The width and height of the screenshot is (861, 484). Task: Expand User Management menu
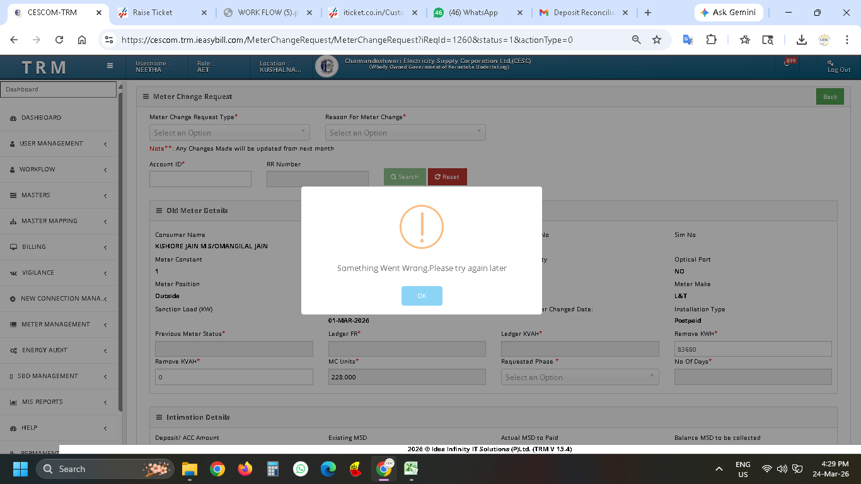[59, 144]
